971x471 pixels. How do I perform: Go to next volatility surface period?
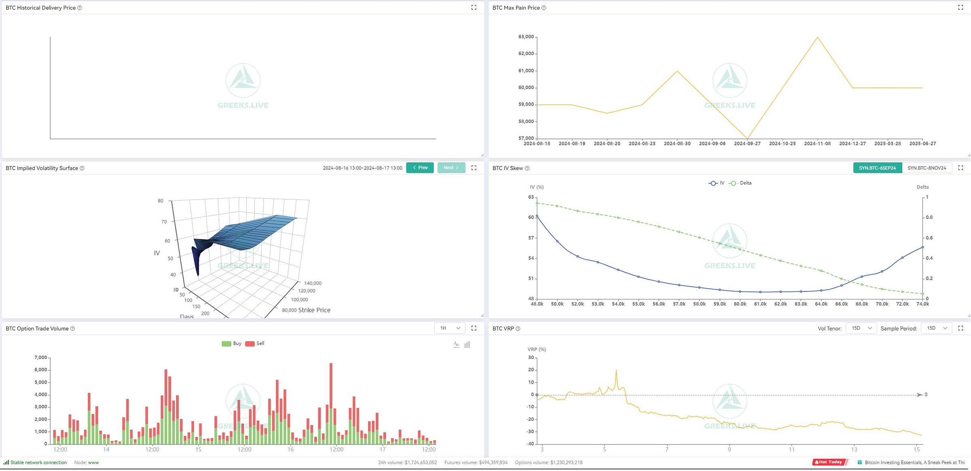[x=451, y=168]
